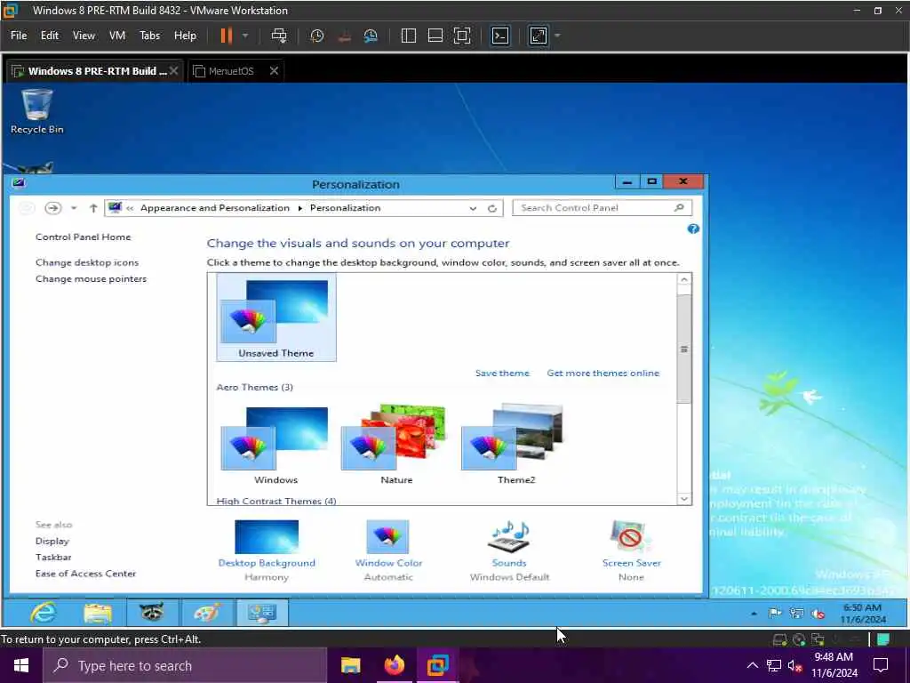The image size is (910, 683).
Task: Open Desktop Background settings
Action: pos(267,551)
